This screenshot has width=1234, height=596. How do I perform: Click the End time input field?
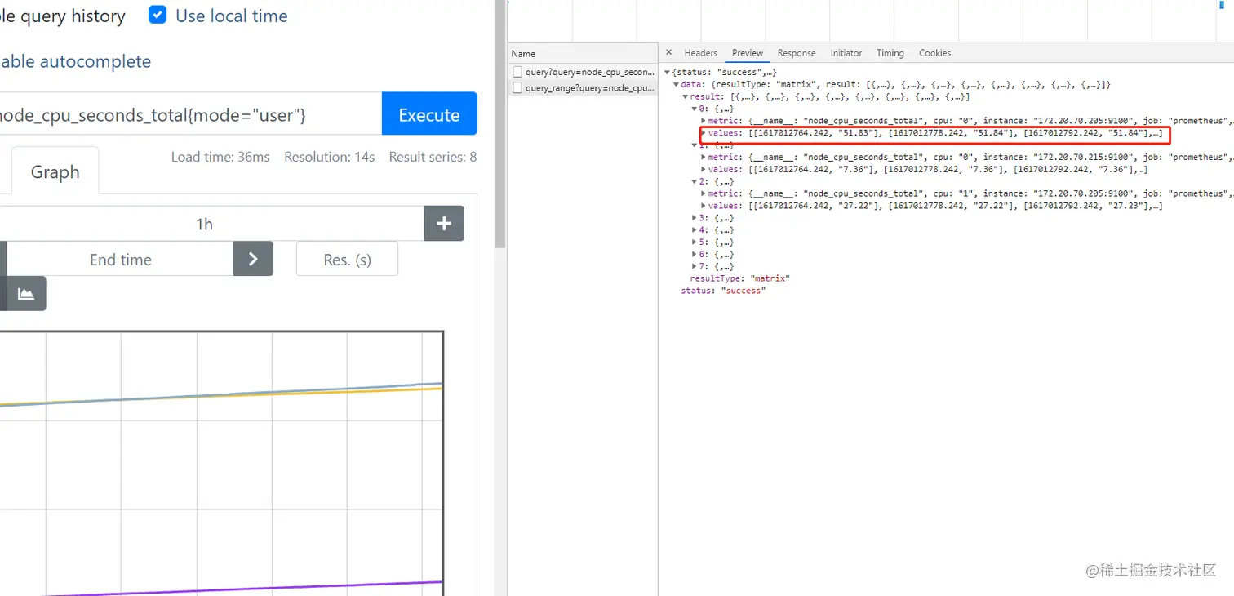pos(121,259)
